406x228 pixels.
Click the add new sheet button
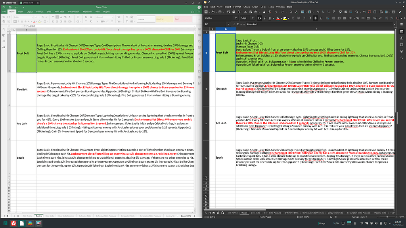222,213
